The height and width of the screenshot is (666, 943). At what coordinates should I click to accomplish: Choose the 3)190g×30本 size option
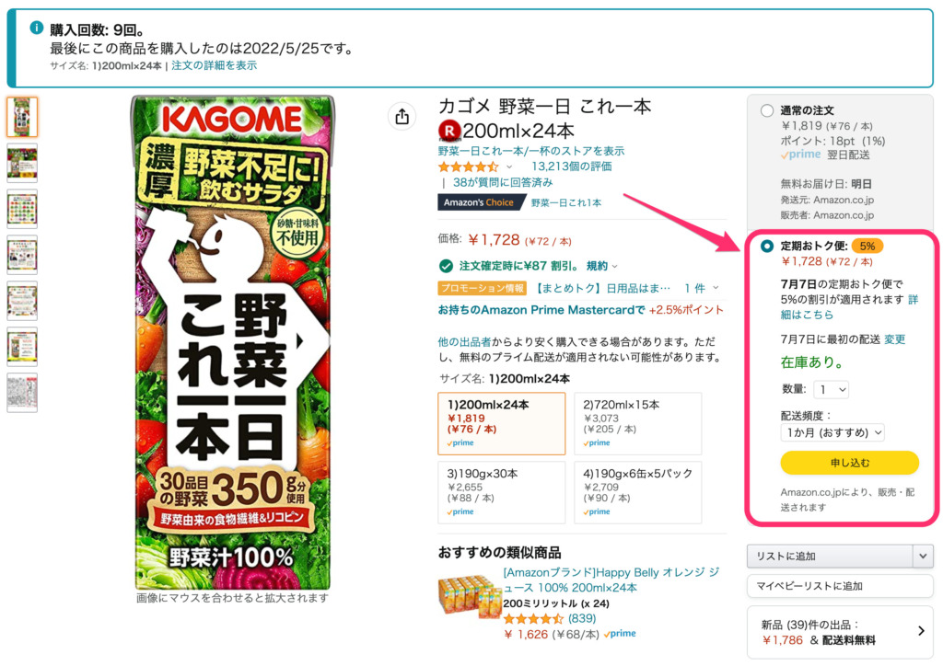pyautogui.click(x=502, y=492)
